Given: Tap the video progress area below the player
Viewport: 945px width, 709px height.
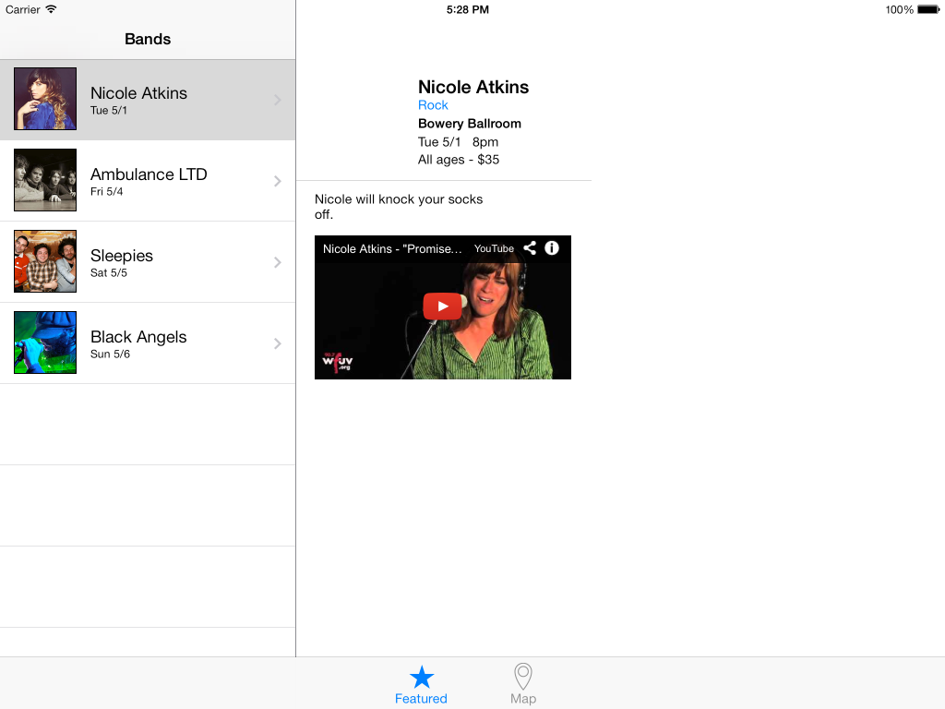Looking at the screenshot, I should [442, 373].
